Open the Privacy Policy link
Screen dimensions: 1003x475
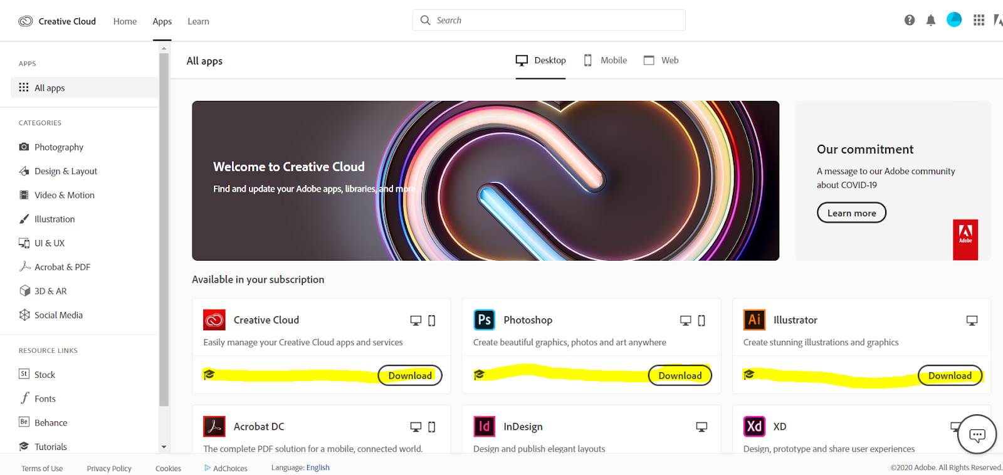tap(109, 468)
